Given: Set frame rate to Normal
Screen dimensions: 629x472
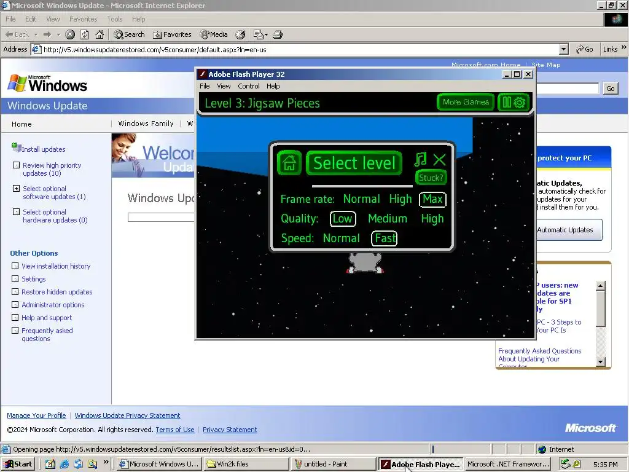Looking at the screenshot, I should point(361,199).
